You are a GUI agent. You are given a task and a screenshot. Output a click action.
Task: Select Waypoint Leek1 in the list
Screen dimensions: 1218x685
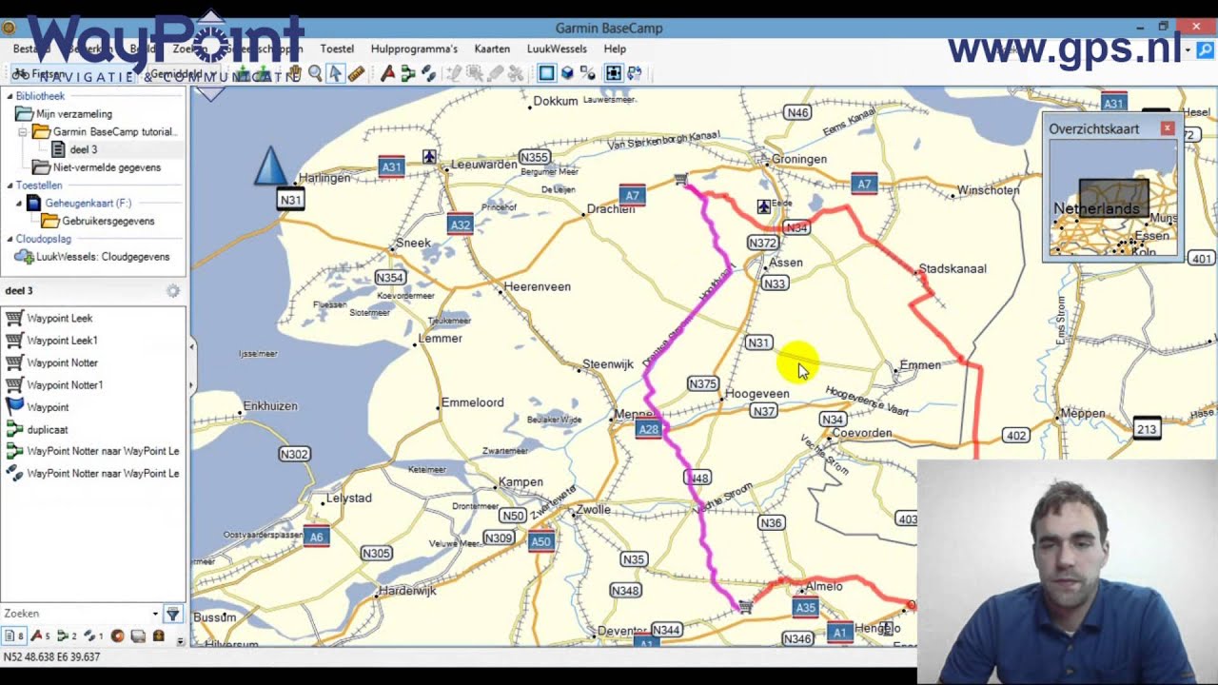coord(62,341)
